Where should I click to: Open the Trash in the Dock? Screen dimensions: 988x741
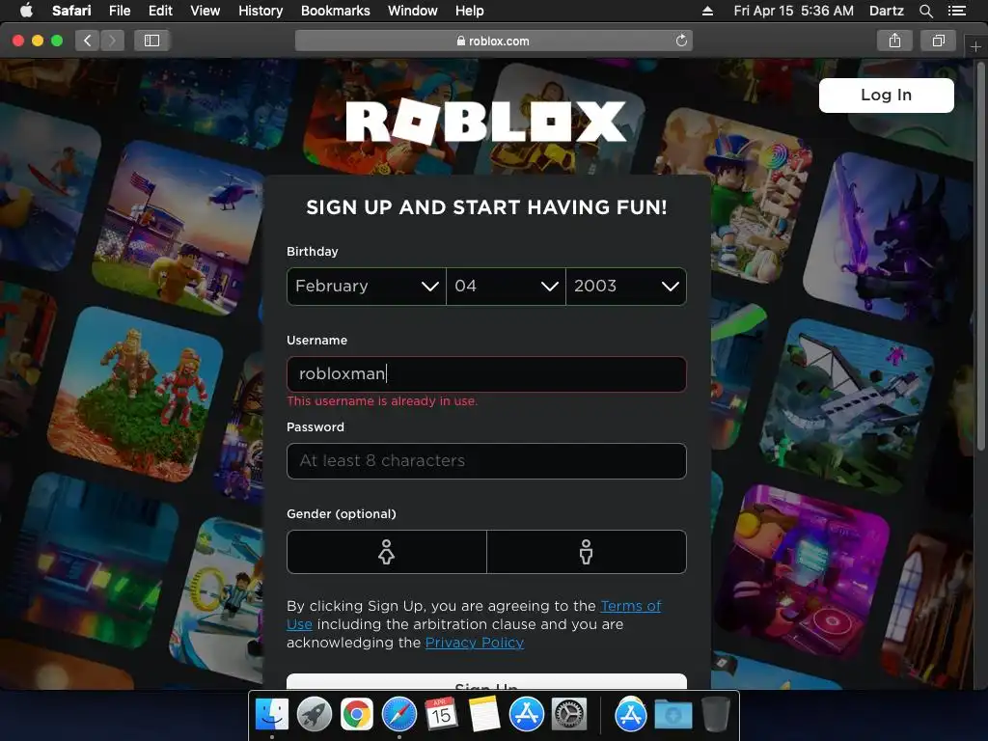coord(716,715)
